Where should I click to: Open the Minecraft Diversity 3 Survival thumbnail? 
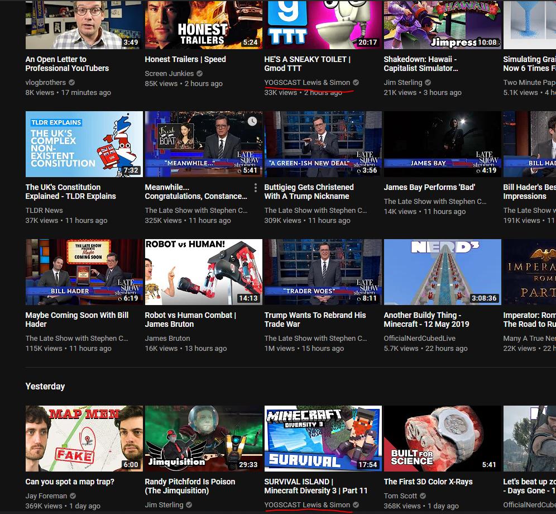(323, 439)
